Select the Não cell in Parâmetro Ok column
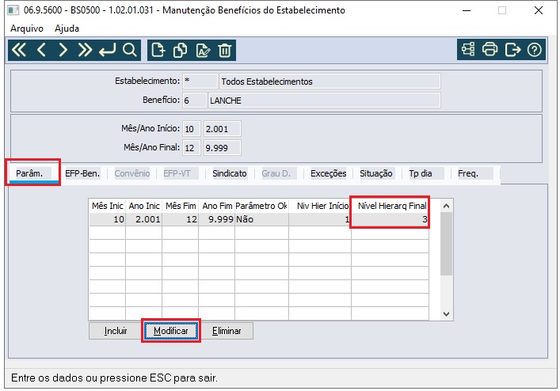 (x=261, y=219)
